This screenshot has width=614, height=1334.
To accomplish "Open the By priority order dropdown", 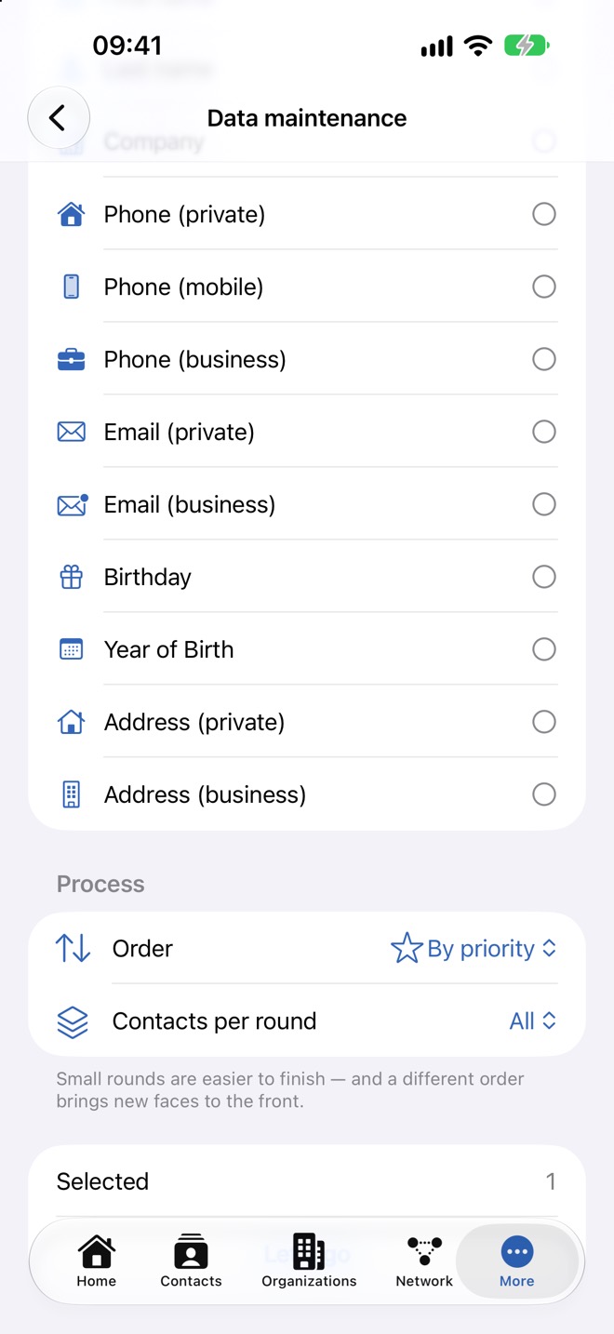I will click(474, 949).
